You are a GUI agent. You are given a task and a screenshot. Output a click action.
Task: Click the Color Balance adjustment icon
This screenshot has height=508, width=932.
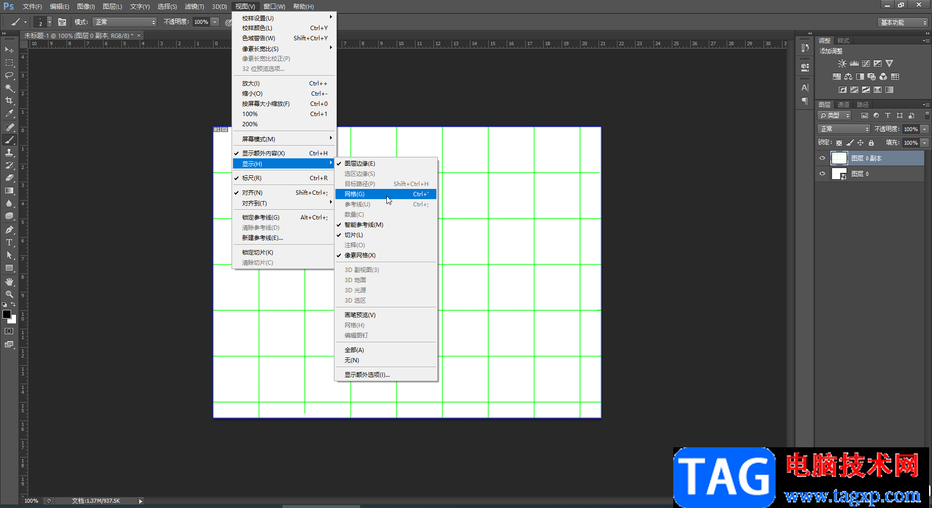(x=848, y=77)
